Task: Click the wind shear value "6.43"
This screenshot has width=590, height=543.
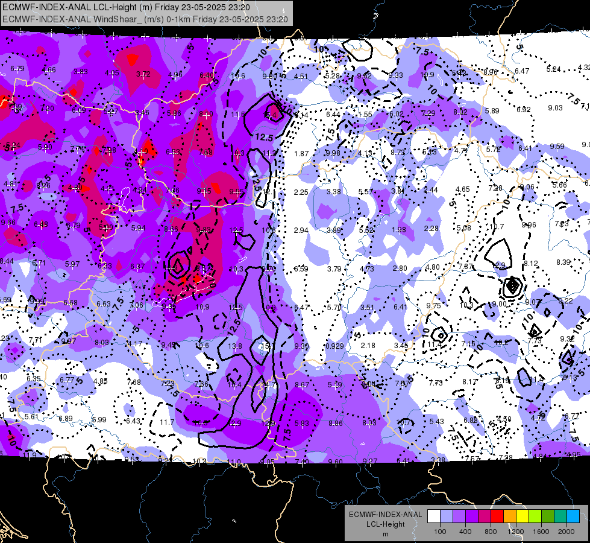Action: coord(133,421)
